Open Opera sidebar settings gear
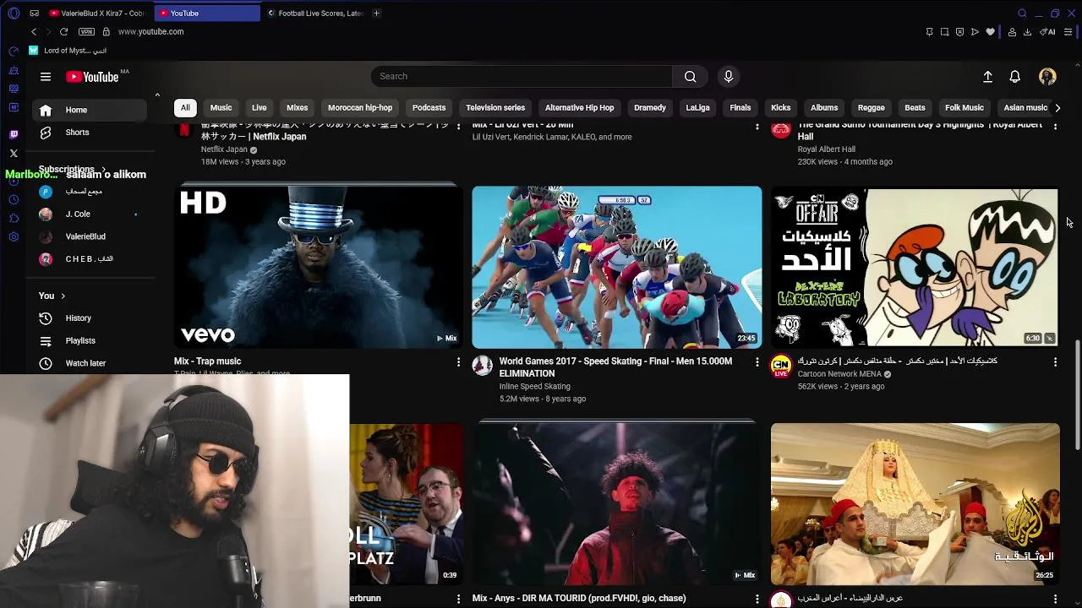The image size is (1082, 608). tap(14, 237)
